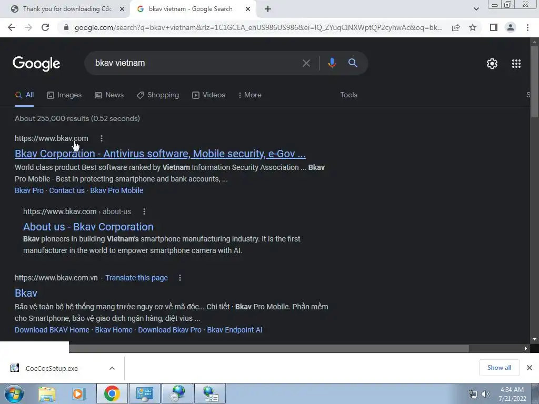Click the padlock site info icon
The width and height of the screenshot is (539, 404).
66,27
